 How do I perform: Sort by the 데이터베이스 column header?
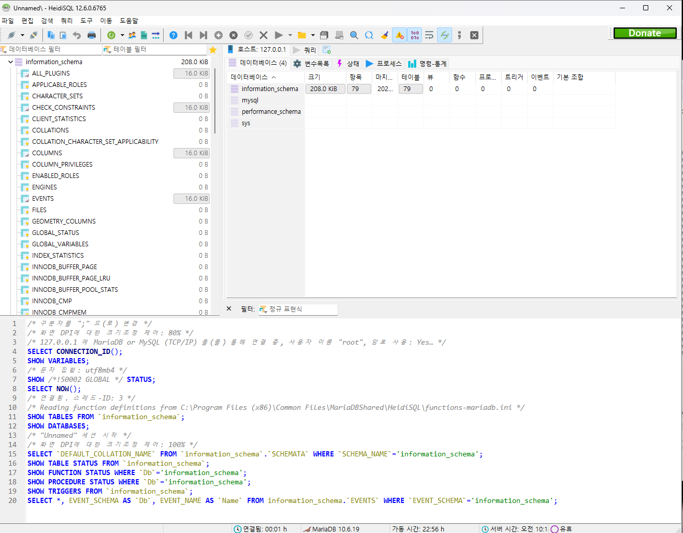(x=266, y=77)
